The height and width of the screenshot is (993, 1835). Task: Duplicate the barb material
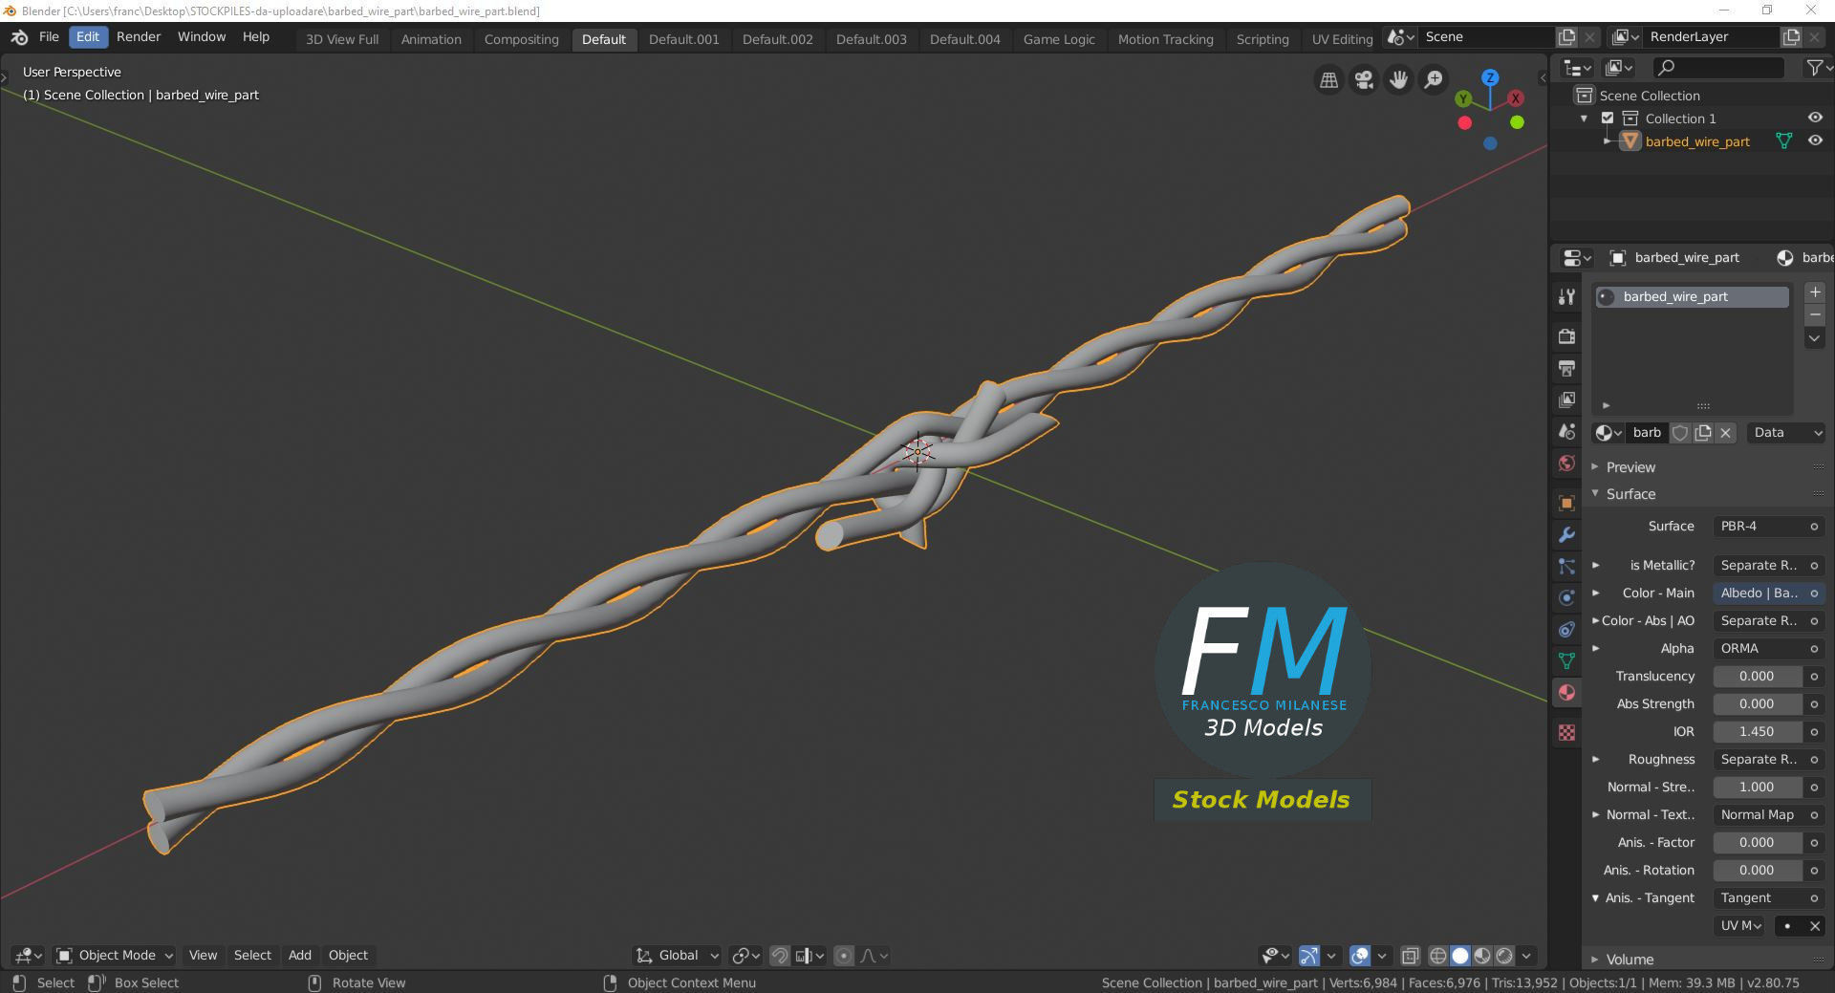(x=1703, y=433)
